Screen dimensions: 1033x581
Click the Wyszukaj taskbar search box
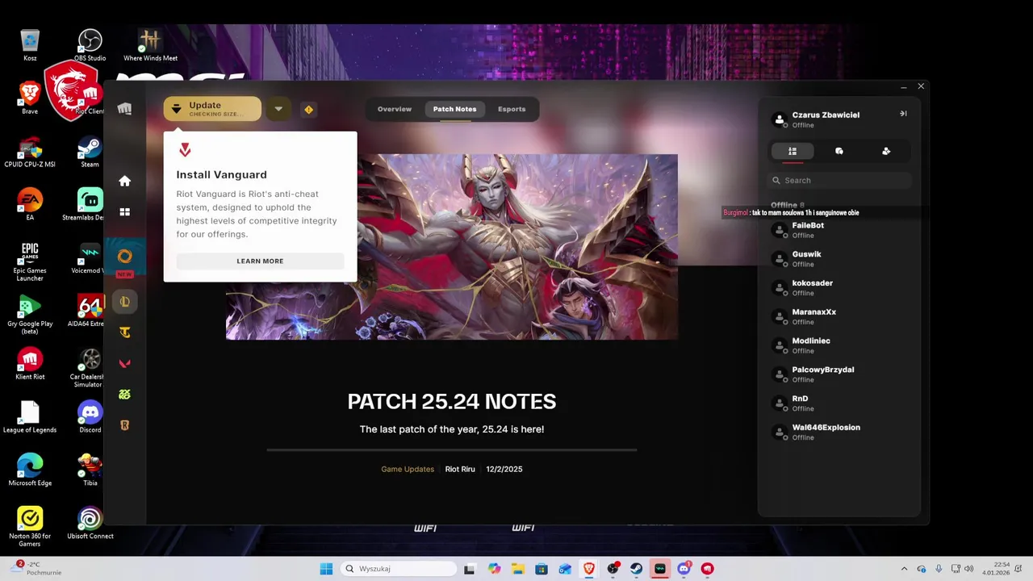(399, 569)
